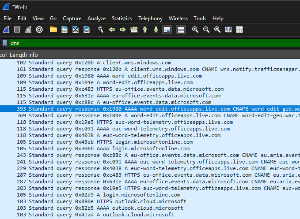Find a packet with magnifier icon
Image resolution: width=300 pixels, height=219 pixels.
(x=101, y=30)
